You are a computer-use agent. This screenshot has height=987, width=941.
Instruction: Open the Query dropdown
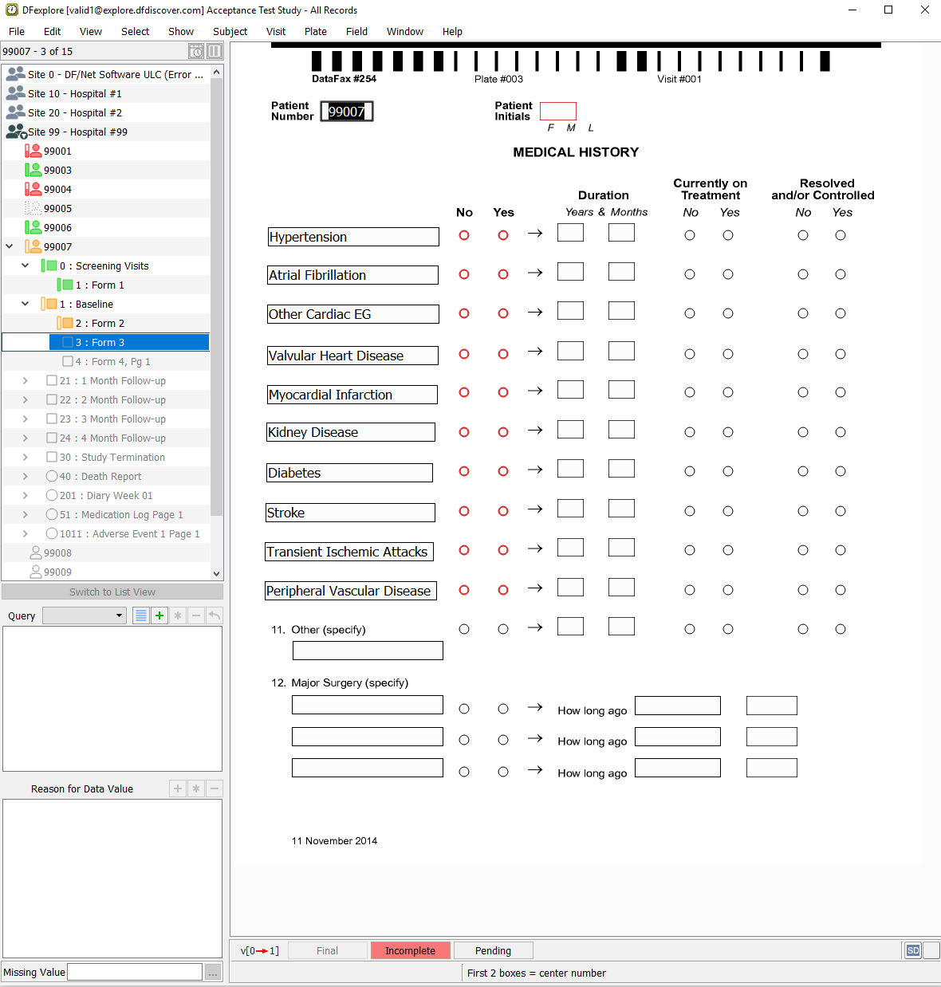(x=85, y=615)
